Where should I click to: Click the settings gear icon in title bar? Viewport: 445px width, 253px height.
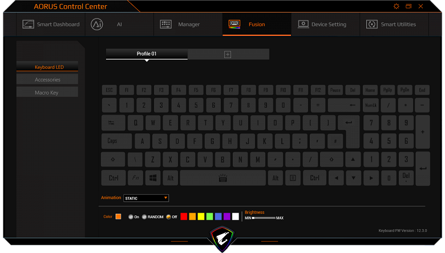(x=396, y=6)
